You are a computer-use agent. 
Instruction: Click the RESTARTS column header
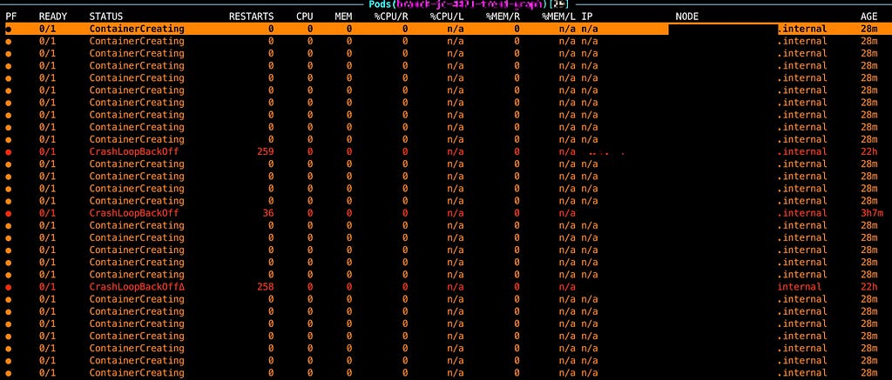[251, 17]
